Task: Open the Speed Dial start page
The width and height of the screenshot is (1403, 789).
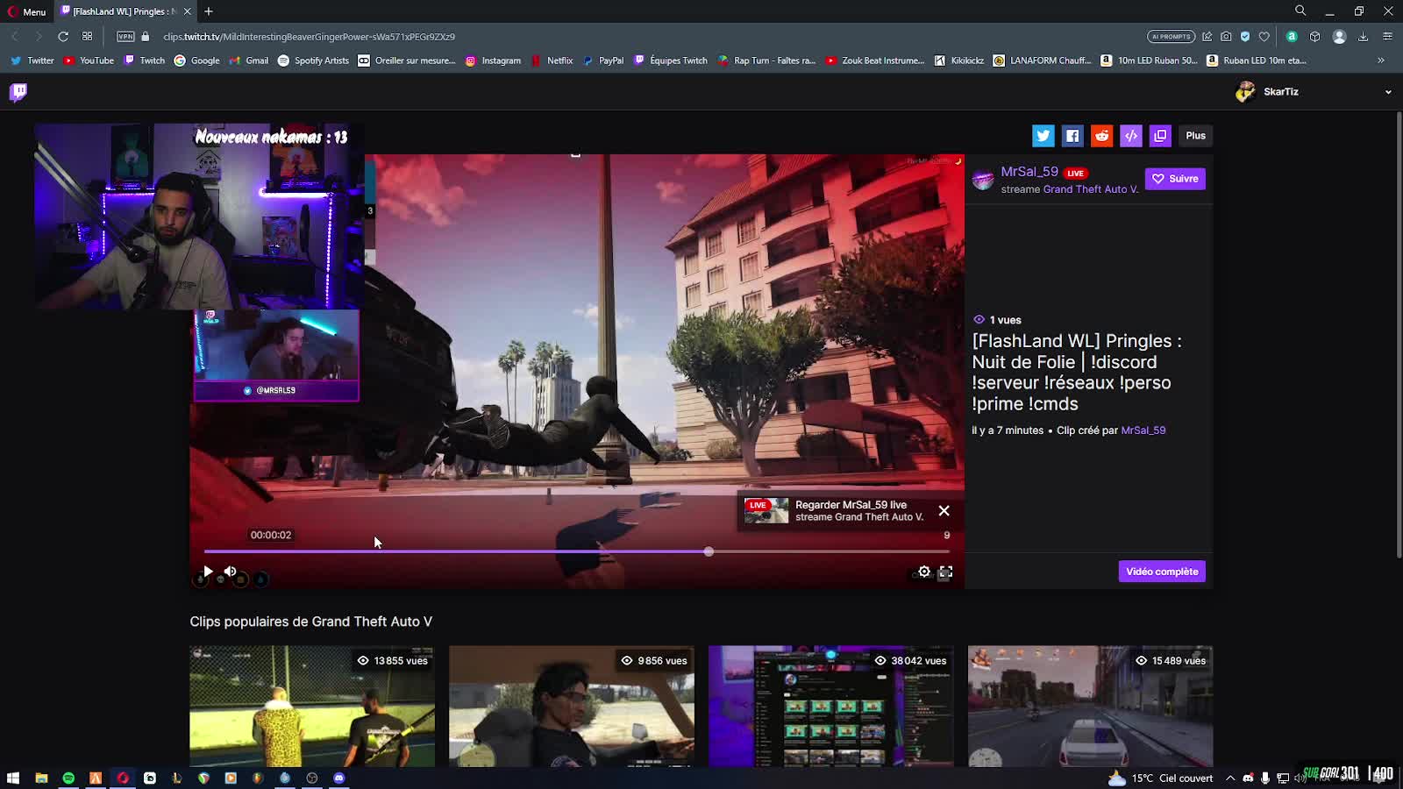Action: pyautogui.click(x=87, y=37)
